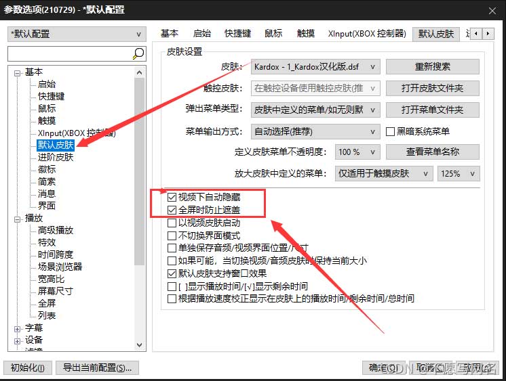Collapse the 基本 tree node

pyautogui.click(x=17, y=72)
